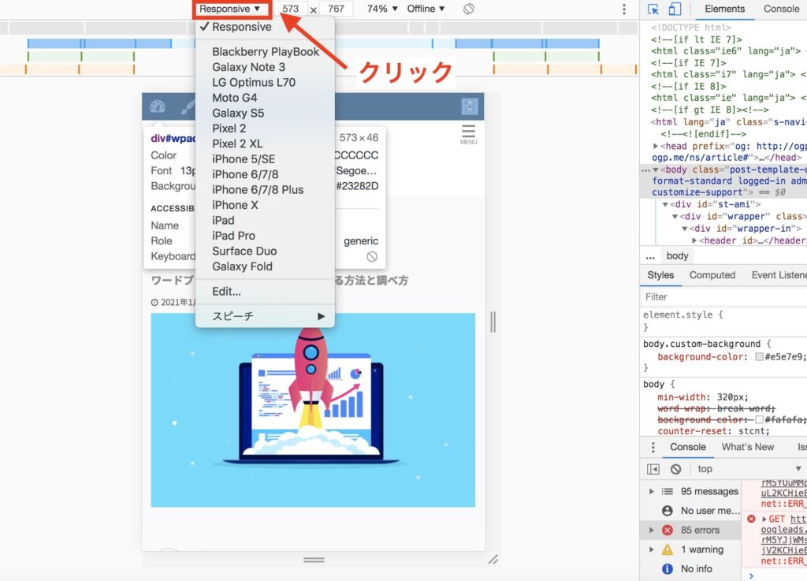This screenshot has height=581, width=807.
Task: Select iPhone 5/SE device
Action: tap(265, 159)
